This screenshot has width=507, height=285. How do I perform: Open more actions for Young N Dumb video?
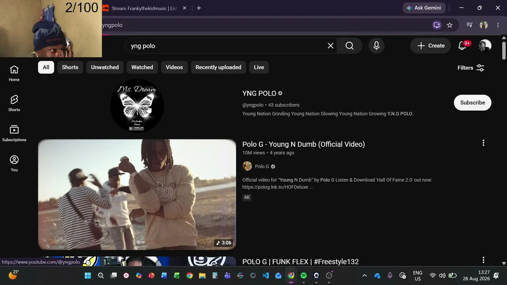483,143
